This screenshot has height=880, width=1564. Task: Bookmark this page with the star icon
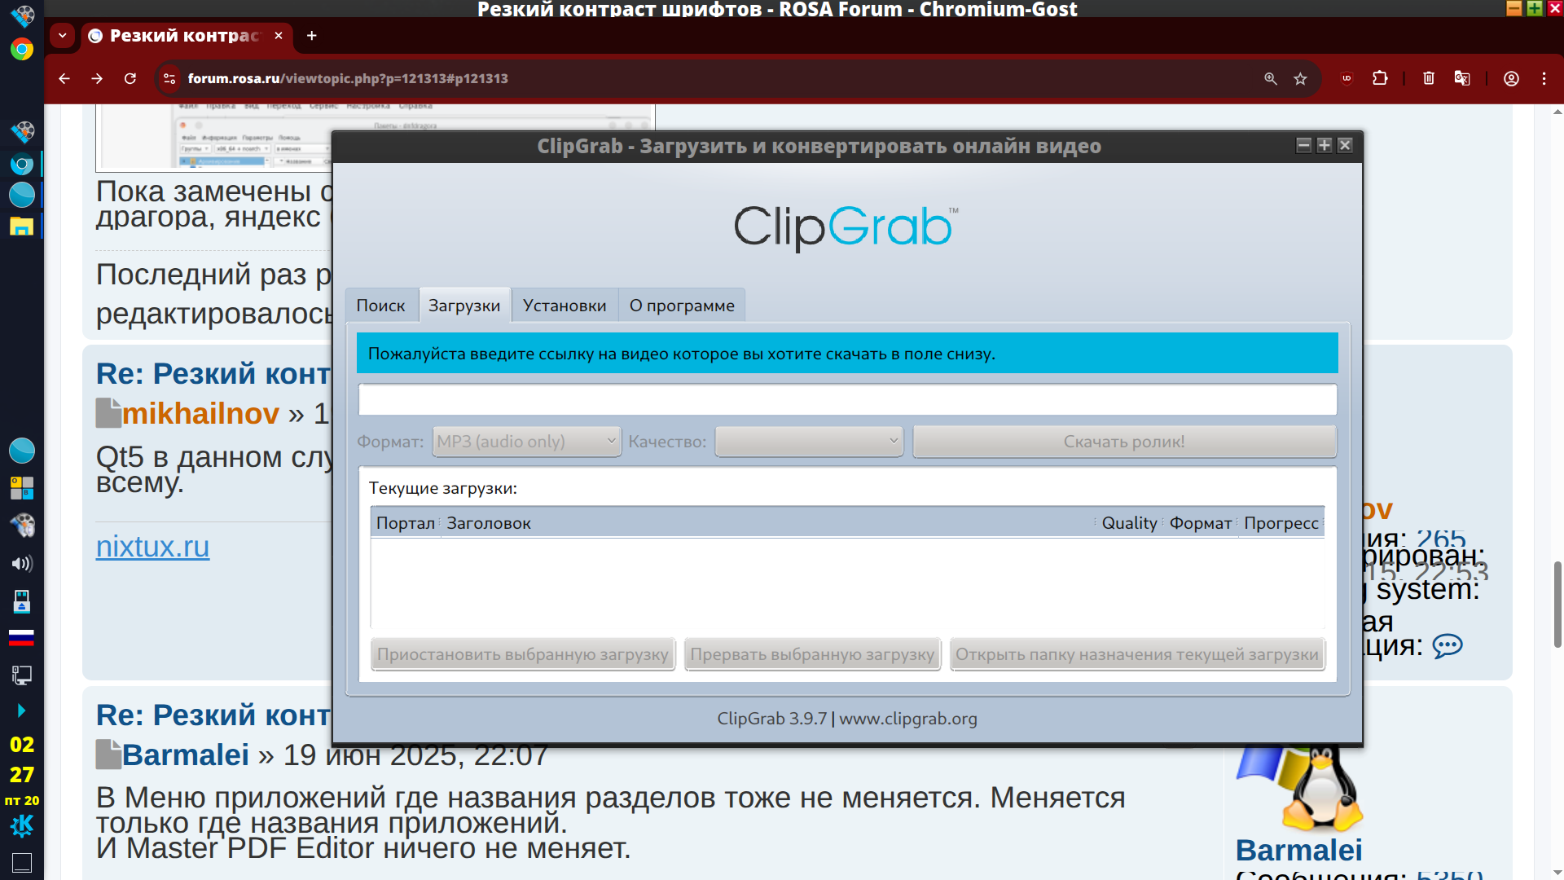tap(1300, 78)
